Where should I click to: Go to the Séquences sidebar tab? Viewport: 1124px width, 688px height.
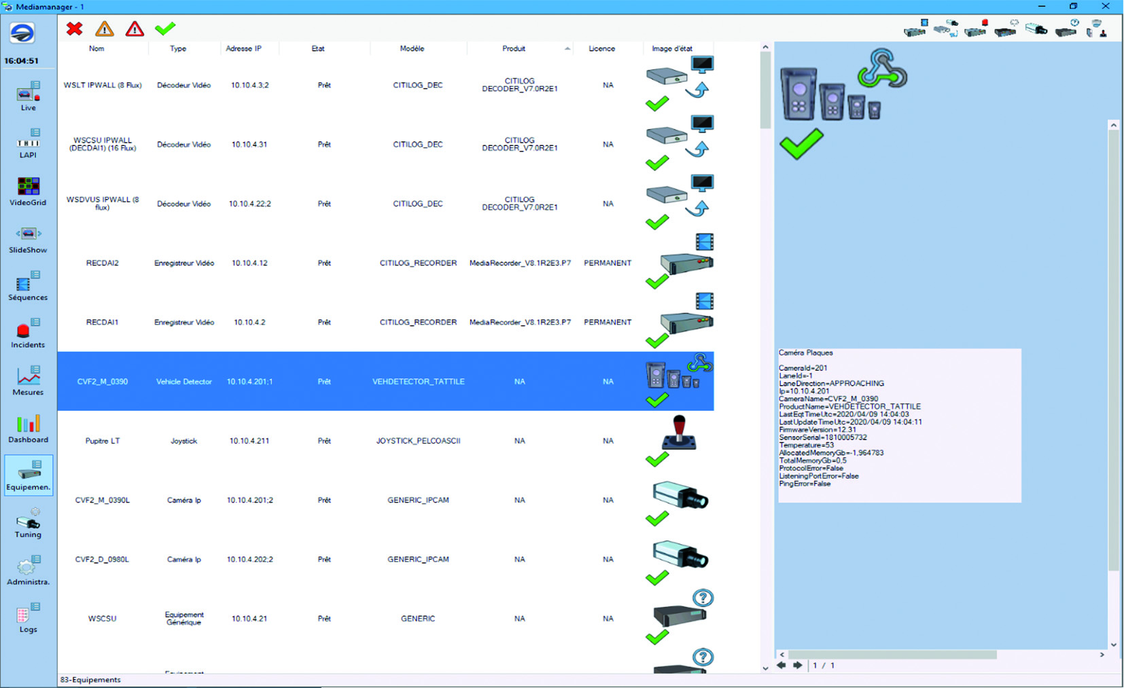(28, 286)
